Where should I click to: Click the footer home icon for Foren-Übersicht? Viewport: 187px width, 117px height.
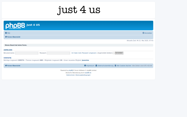coord(6,66)
